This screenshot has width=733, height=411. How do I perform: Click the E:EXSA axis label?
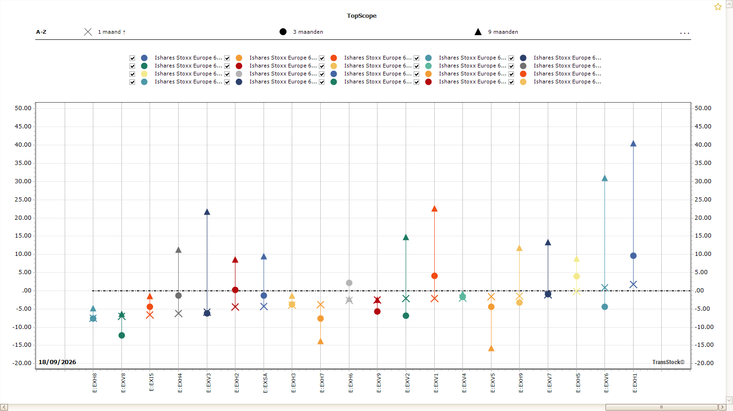point(265,383)
